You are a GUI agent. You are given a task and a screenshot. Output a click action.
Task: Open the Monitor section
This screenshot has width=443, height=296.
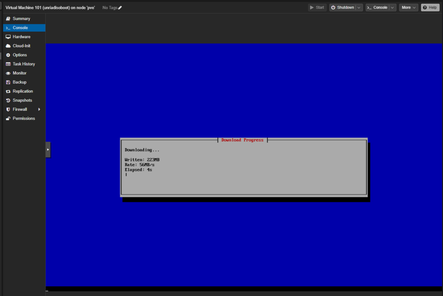click(x=24, y=73)
